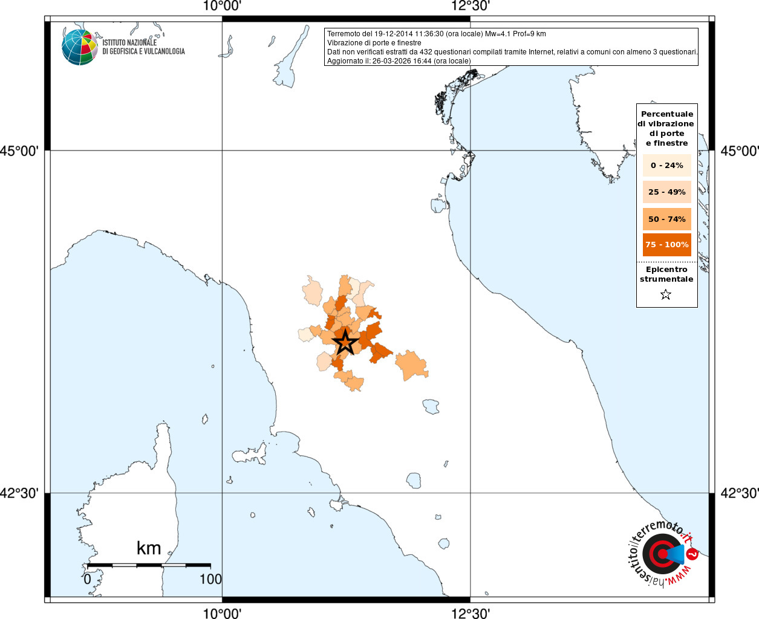Click the 'Percentuale di vibrazione di porte e finestre' legend title

pyautogui.click(x=666, y=128)
